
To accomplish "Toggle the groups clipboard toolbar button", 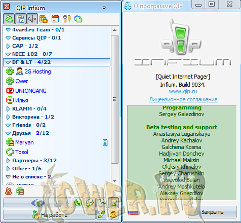I will [x=21, y=19].
